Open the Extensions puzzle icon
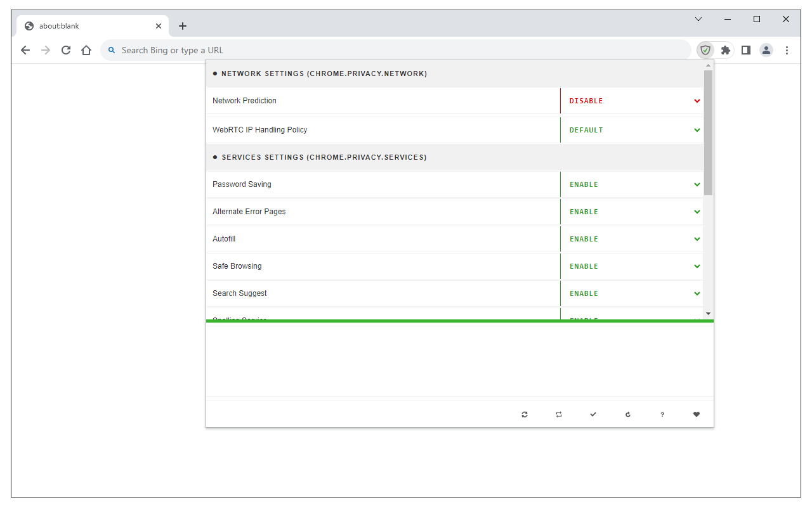Viewport: 812px width, 507px height. coord(726,50)
